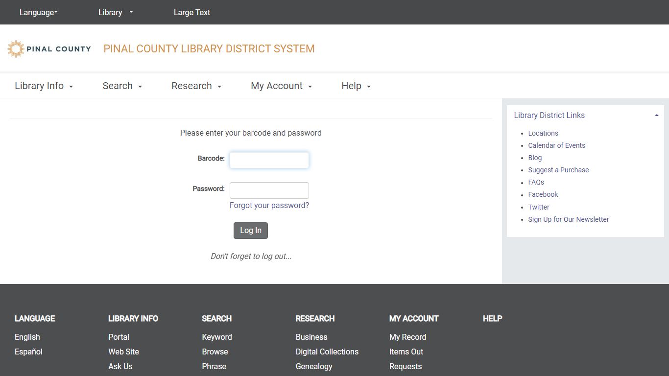Open the Suggest a Purchase link
Viewport: 669px width, 376px height.
click(558, 170)
